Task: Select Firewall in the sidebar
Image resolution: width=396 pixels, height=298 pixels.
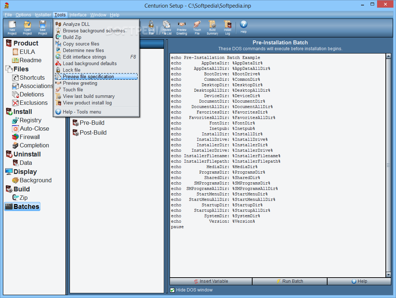Action: click(26, 137)
